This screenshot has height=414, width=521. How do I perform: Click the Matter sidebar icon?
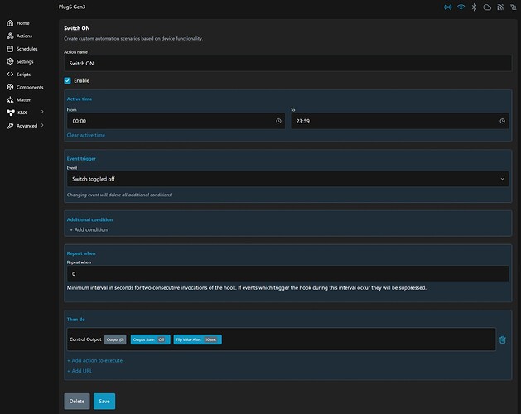[10, 99]
